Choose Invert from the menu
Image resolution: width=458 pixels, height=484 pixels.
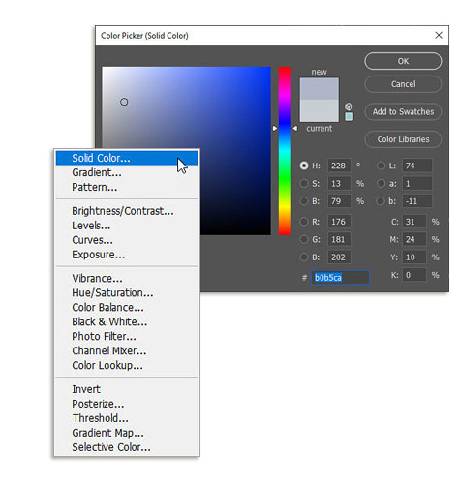click(127, 389)
